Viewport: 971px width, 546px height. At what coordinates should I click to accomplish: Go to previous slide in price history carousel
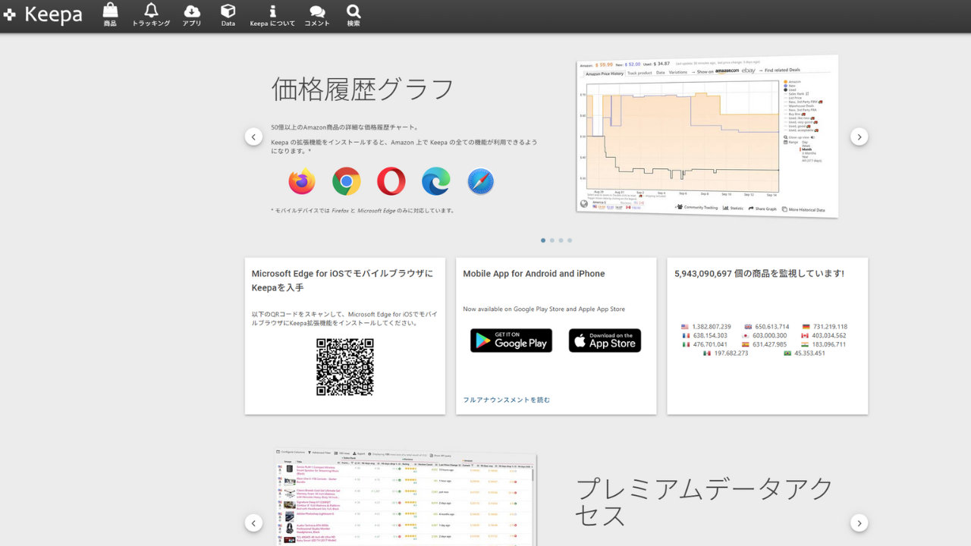(x=253, y=137)
